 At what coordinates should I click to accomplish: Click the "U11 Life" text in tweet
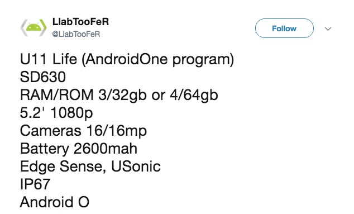click(49, 59)
